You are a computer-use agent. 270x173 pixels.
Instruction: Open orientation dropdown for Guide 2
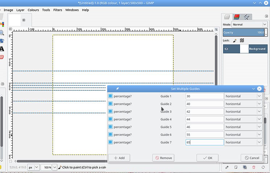243,104
